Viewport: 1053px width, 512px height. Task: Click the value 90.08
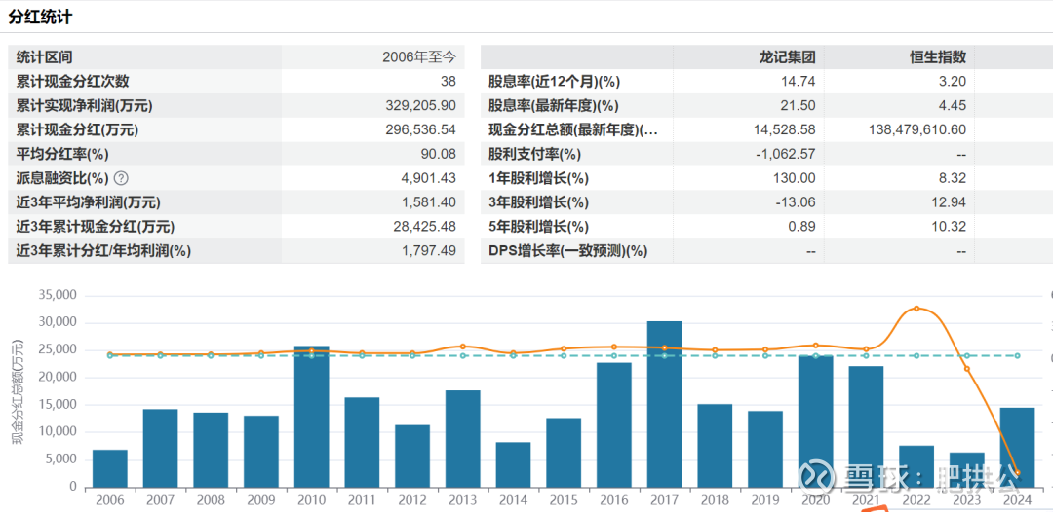coord(439,154)
